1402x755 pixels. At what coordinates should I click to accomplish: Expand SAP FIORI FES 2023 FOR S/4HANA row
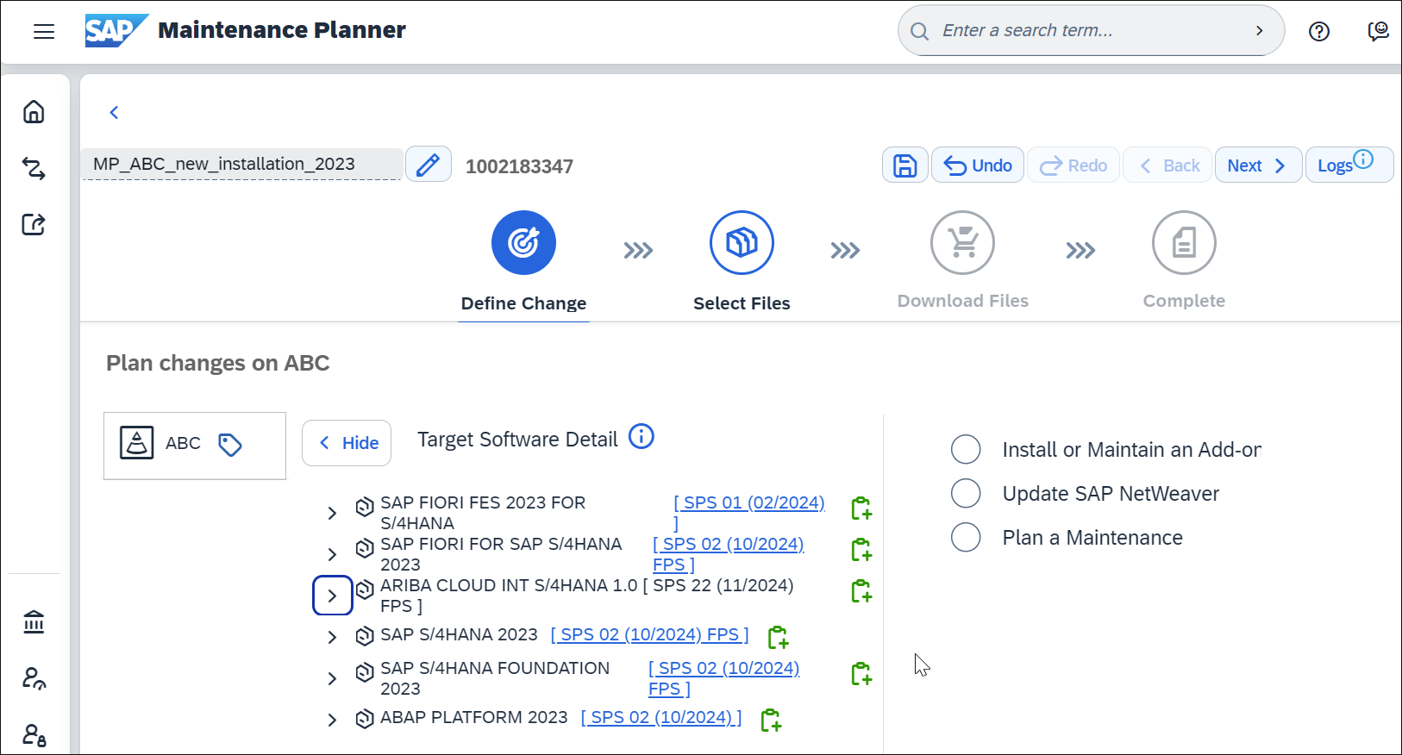tap(332, 513)
